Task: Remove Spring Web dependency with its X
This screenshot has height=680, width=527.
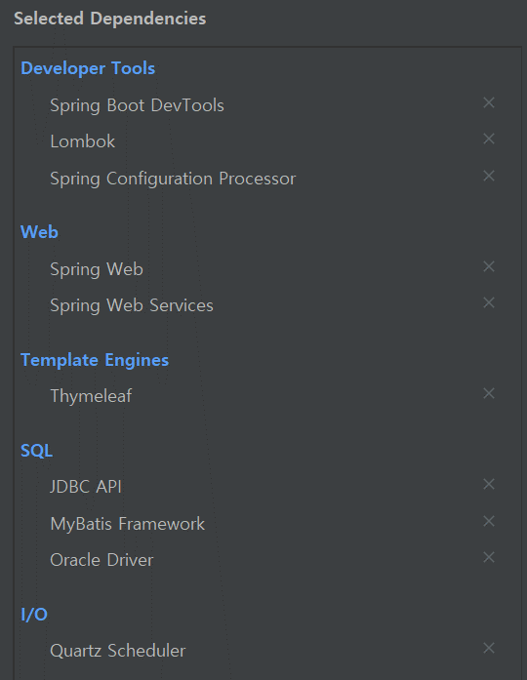Action: (489, 266)
